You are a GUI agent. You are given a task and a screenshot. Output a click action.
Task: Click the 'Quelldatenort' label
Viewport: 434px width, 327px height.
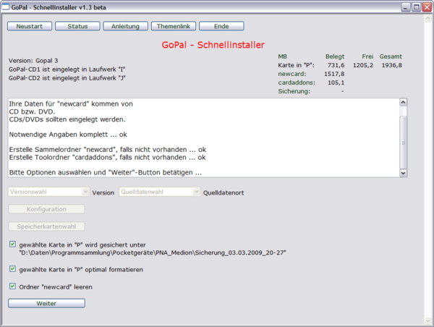224,192
